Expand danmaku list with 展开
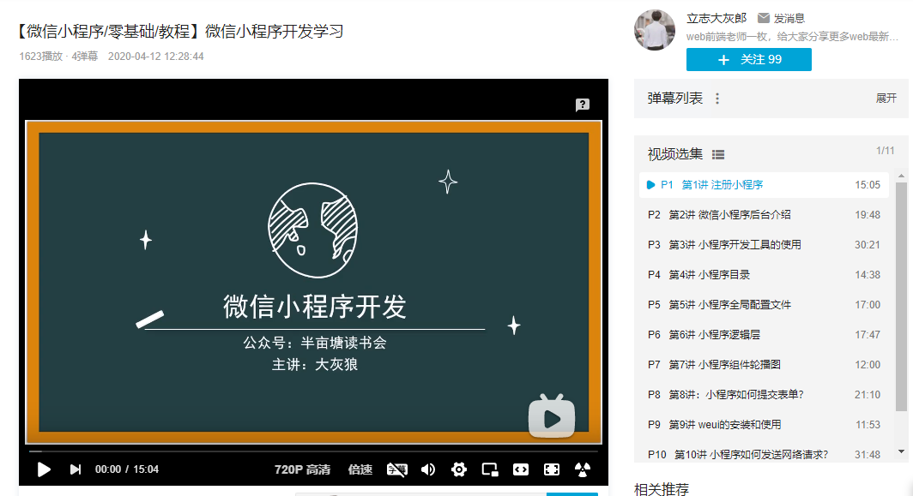The image size is (913, 496). (886, 99)
